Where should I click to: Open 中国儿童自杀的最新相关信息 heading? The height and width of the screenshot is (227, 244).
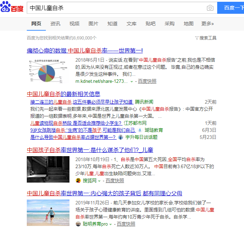63,94
